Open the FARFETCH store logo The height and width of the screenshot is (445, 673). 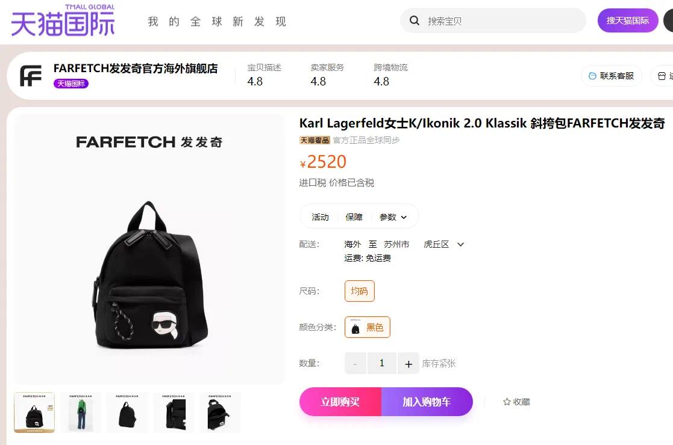[x=31, y=76]
